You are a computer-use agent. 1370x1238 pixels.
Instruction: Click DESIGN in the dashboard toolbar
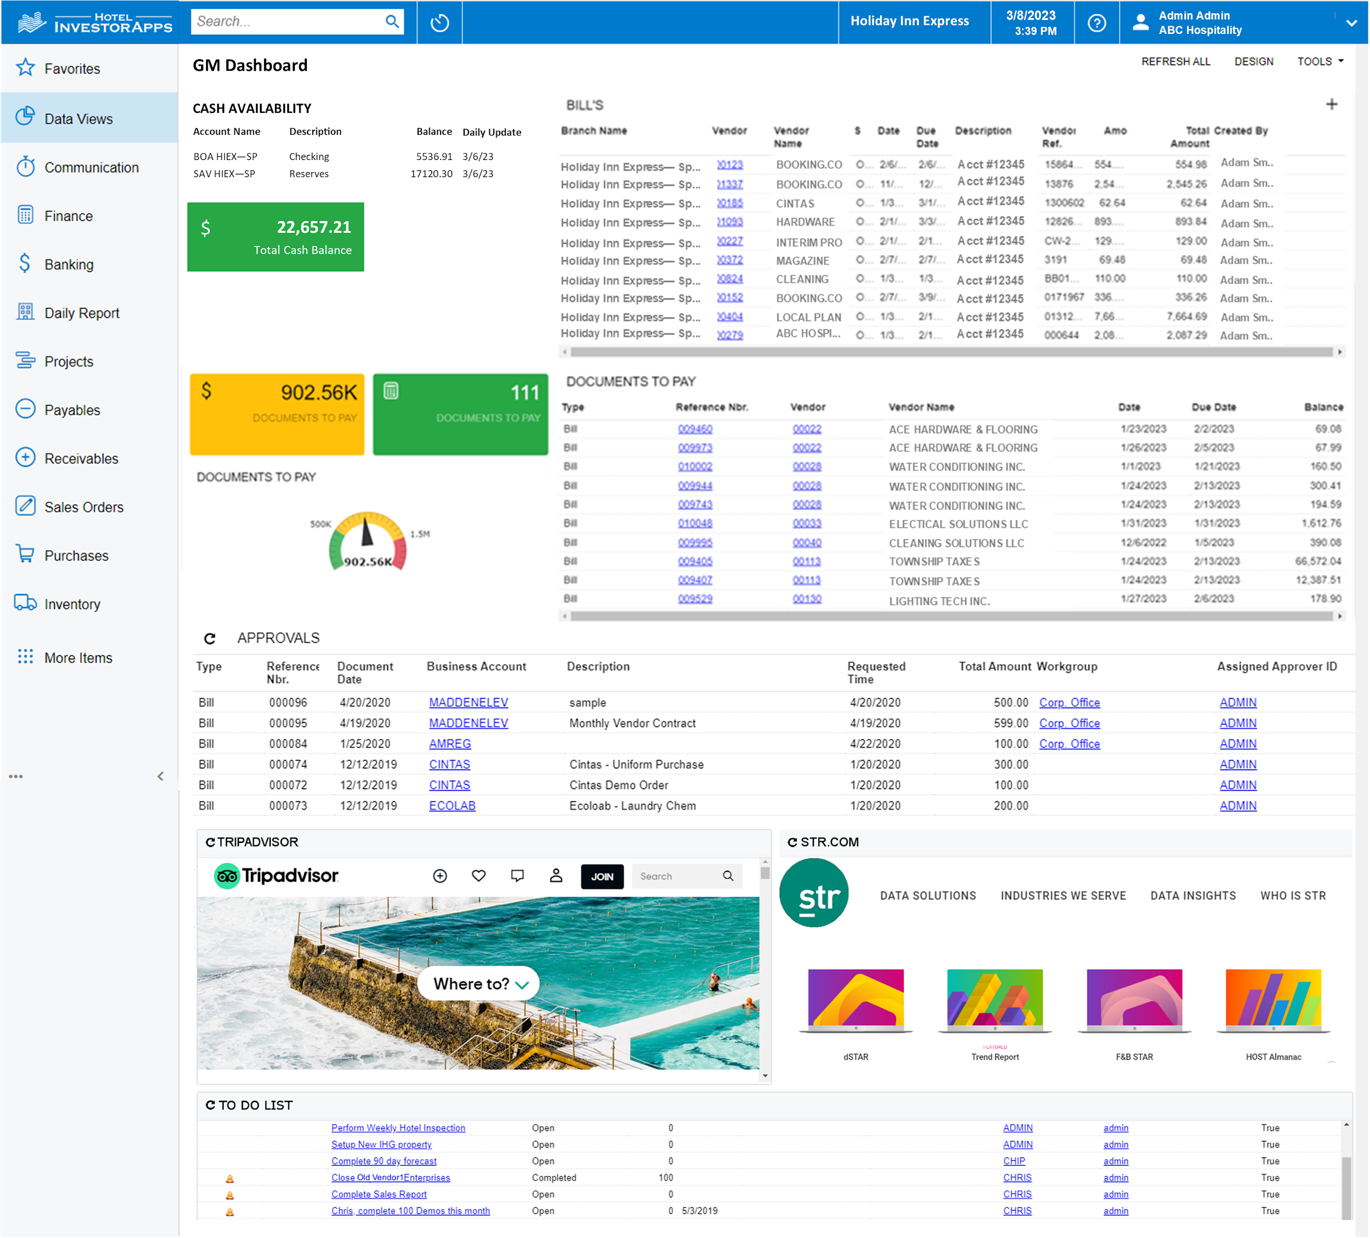(x=1254, y=61)
